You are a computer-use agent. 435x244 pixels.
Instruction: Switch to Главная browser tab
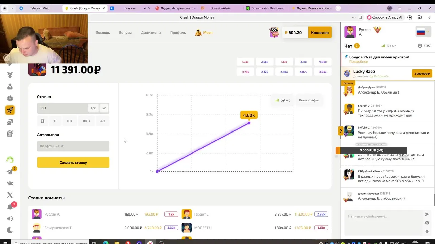pyautogui.click(x=130, y=8)
